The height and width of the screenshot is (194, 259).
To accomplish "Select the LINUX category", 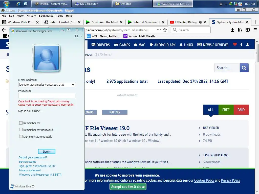I will coord(186,45).
